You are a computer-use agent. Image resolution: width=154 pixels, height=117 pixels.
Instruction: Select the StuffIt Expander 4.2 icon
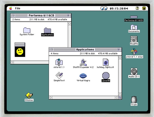83,62
